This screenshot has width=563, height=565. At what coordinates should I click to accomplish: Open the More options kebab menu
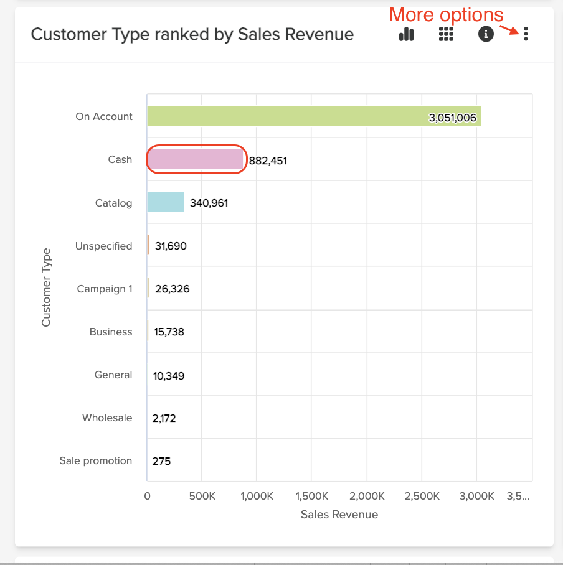pyautogui.click(x=525, y=34)
